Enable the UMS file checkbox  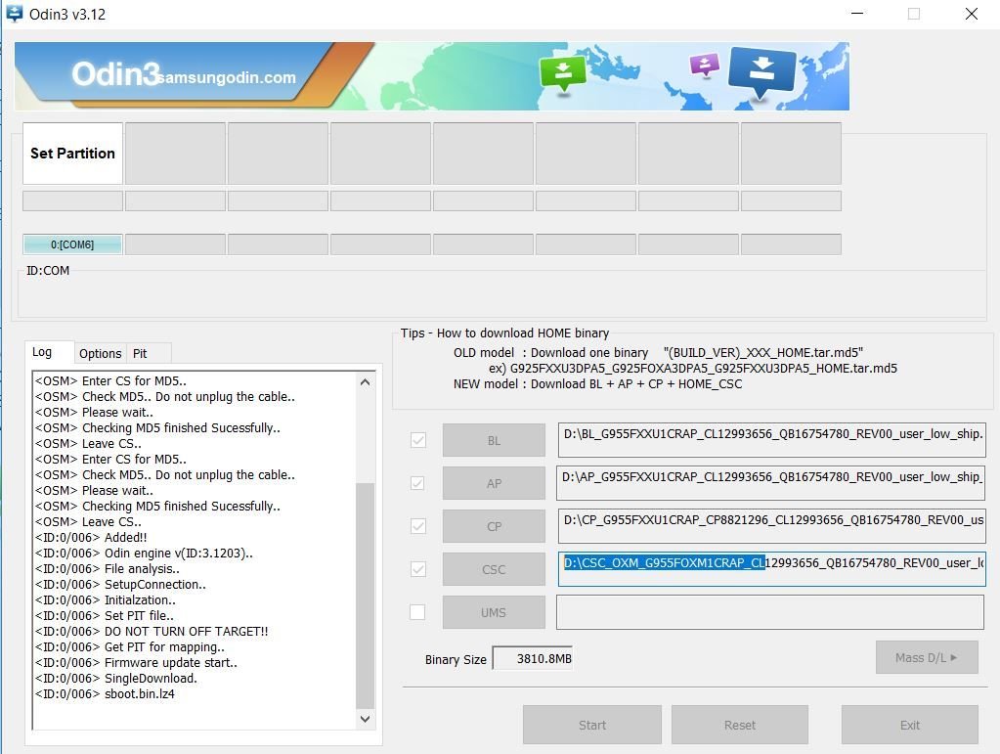click(417, 612)
